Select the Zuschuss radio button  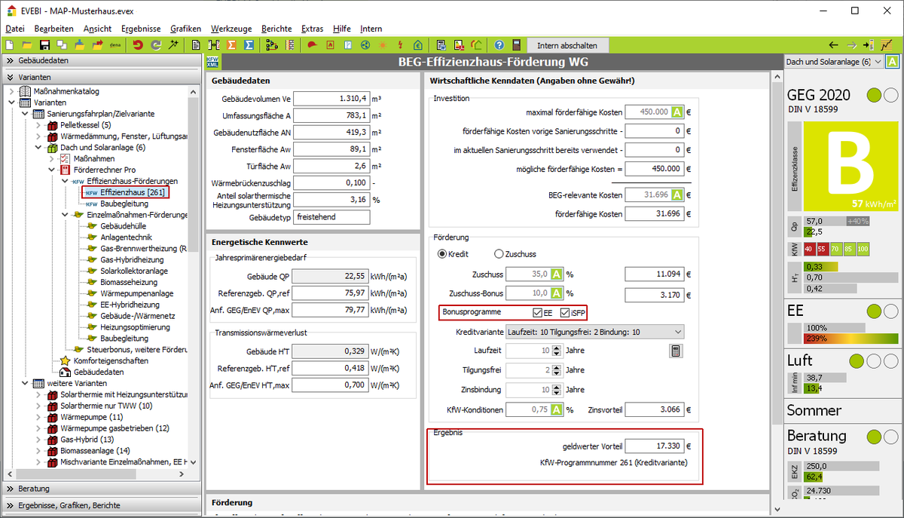pyautogui.click(x=499, y=254)
